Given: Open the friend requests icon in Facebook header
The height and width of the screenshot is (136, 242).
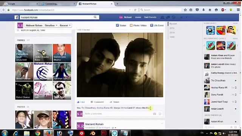Looking at the screenshot, I should point(162,17).
